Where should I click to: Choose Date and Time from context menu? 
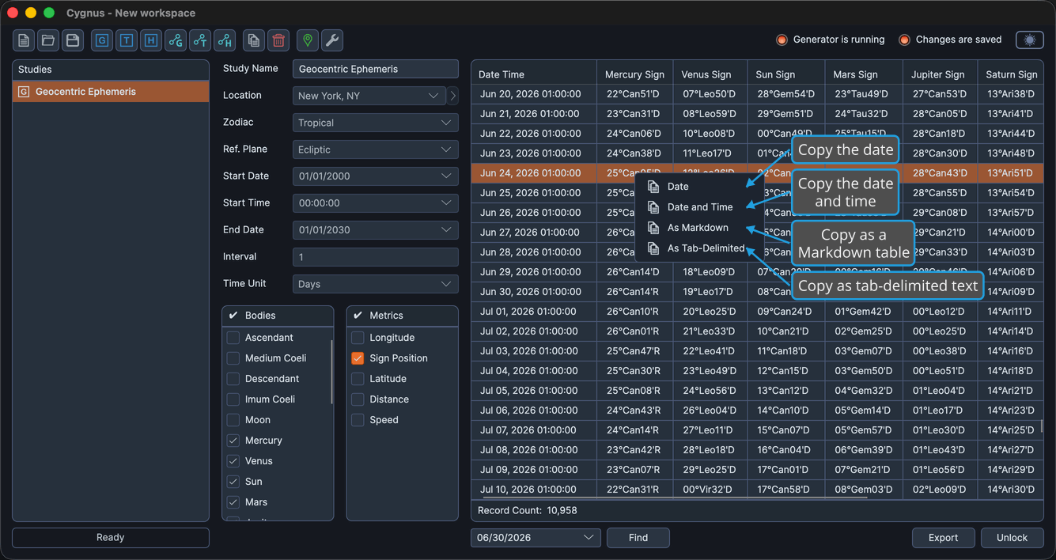click(699, 207)
